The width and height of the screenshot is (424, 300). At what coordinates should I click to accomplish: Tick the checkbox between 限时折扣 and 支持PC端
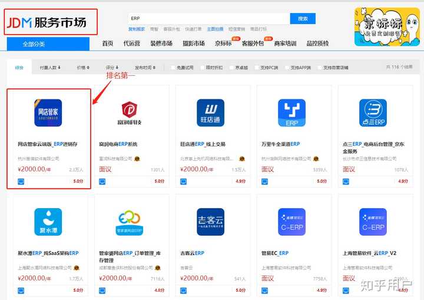[x=232, y=68]
